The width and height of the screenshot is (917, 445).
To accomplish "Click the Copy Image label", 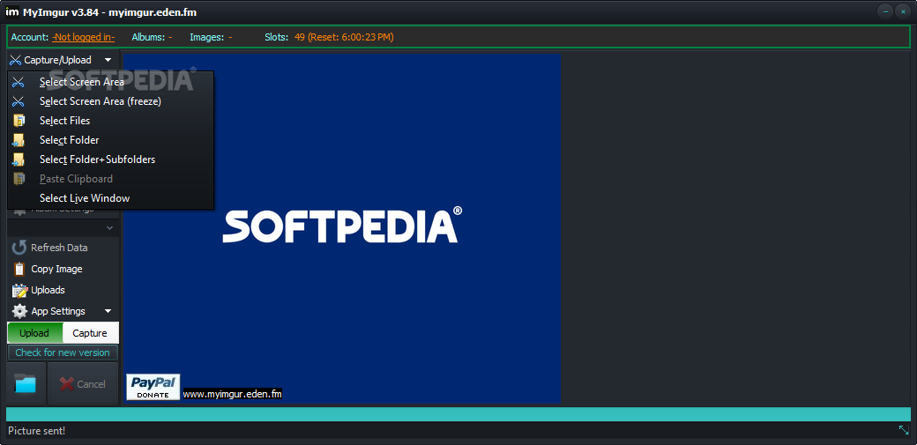I will [56, 269].
